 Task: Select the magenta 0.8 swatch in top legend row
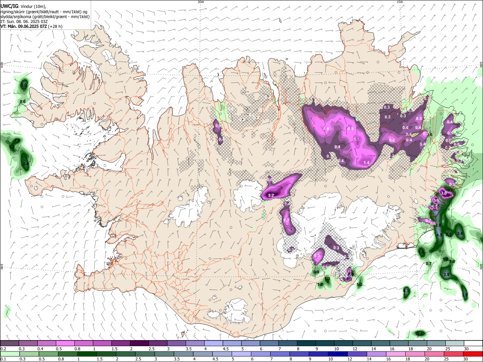pos(83,344)
